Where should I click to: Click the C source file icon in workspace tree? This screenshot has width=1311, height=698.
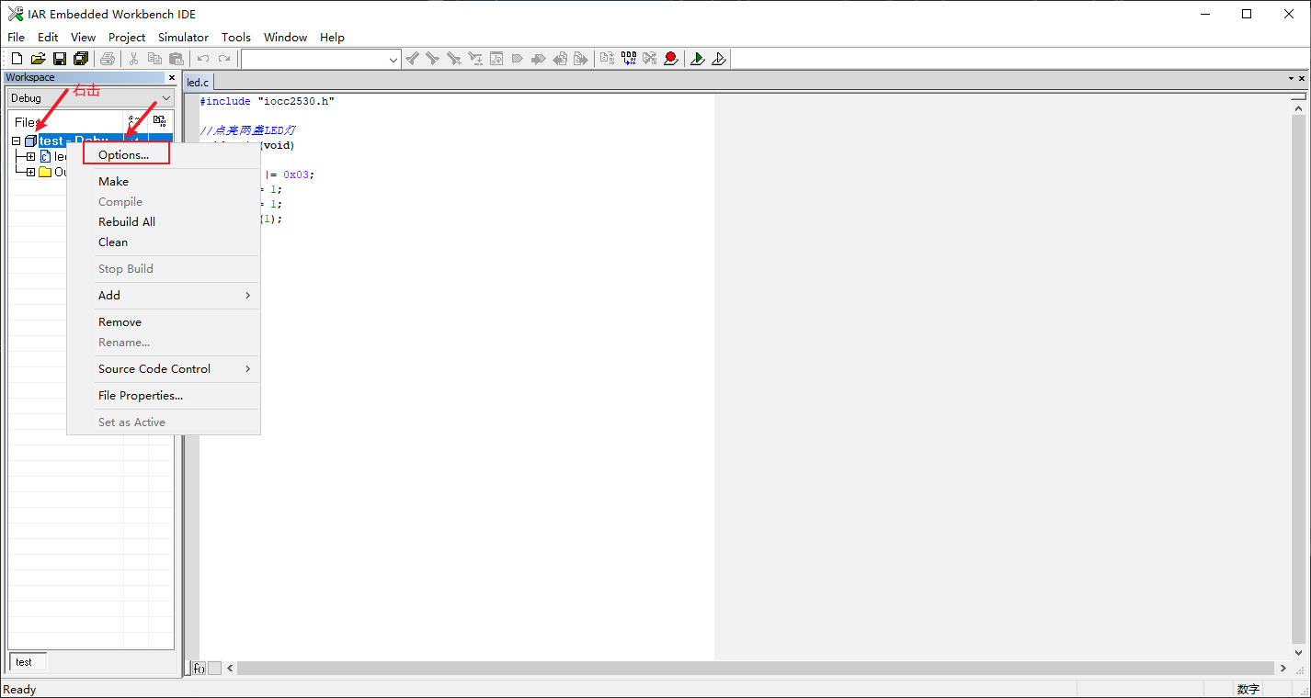[46, 157]
